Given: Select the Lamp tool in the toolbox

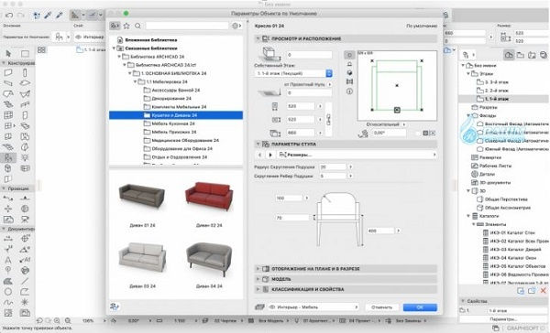Looking at the screenshot, I should coord(25,157).
